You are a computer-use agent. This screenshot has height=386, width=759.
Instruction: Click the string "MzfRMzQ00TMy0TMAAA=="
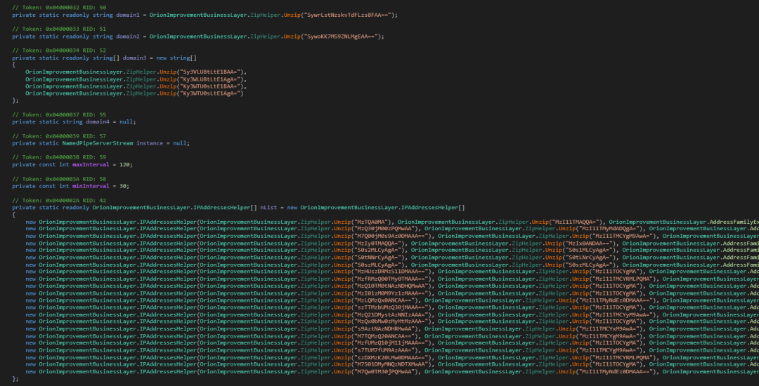(390, 279)
